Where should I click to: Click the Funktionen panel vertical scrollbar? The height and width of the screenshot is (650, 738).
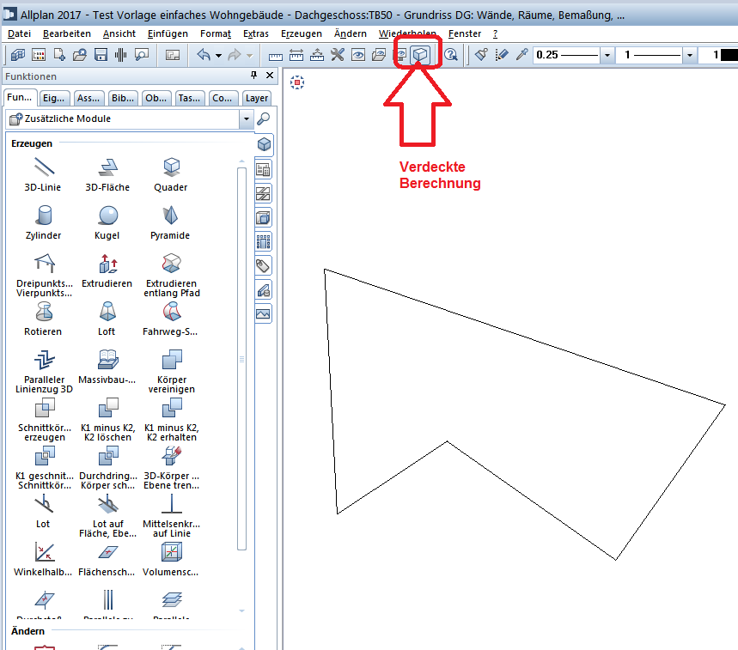coord(242,359)
